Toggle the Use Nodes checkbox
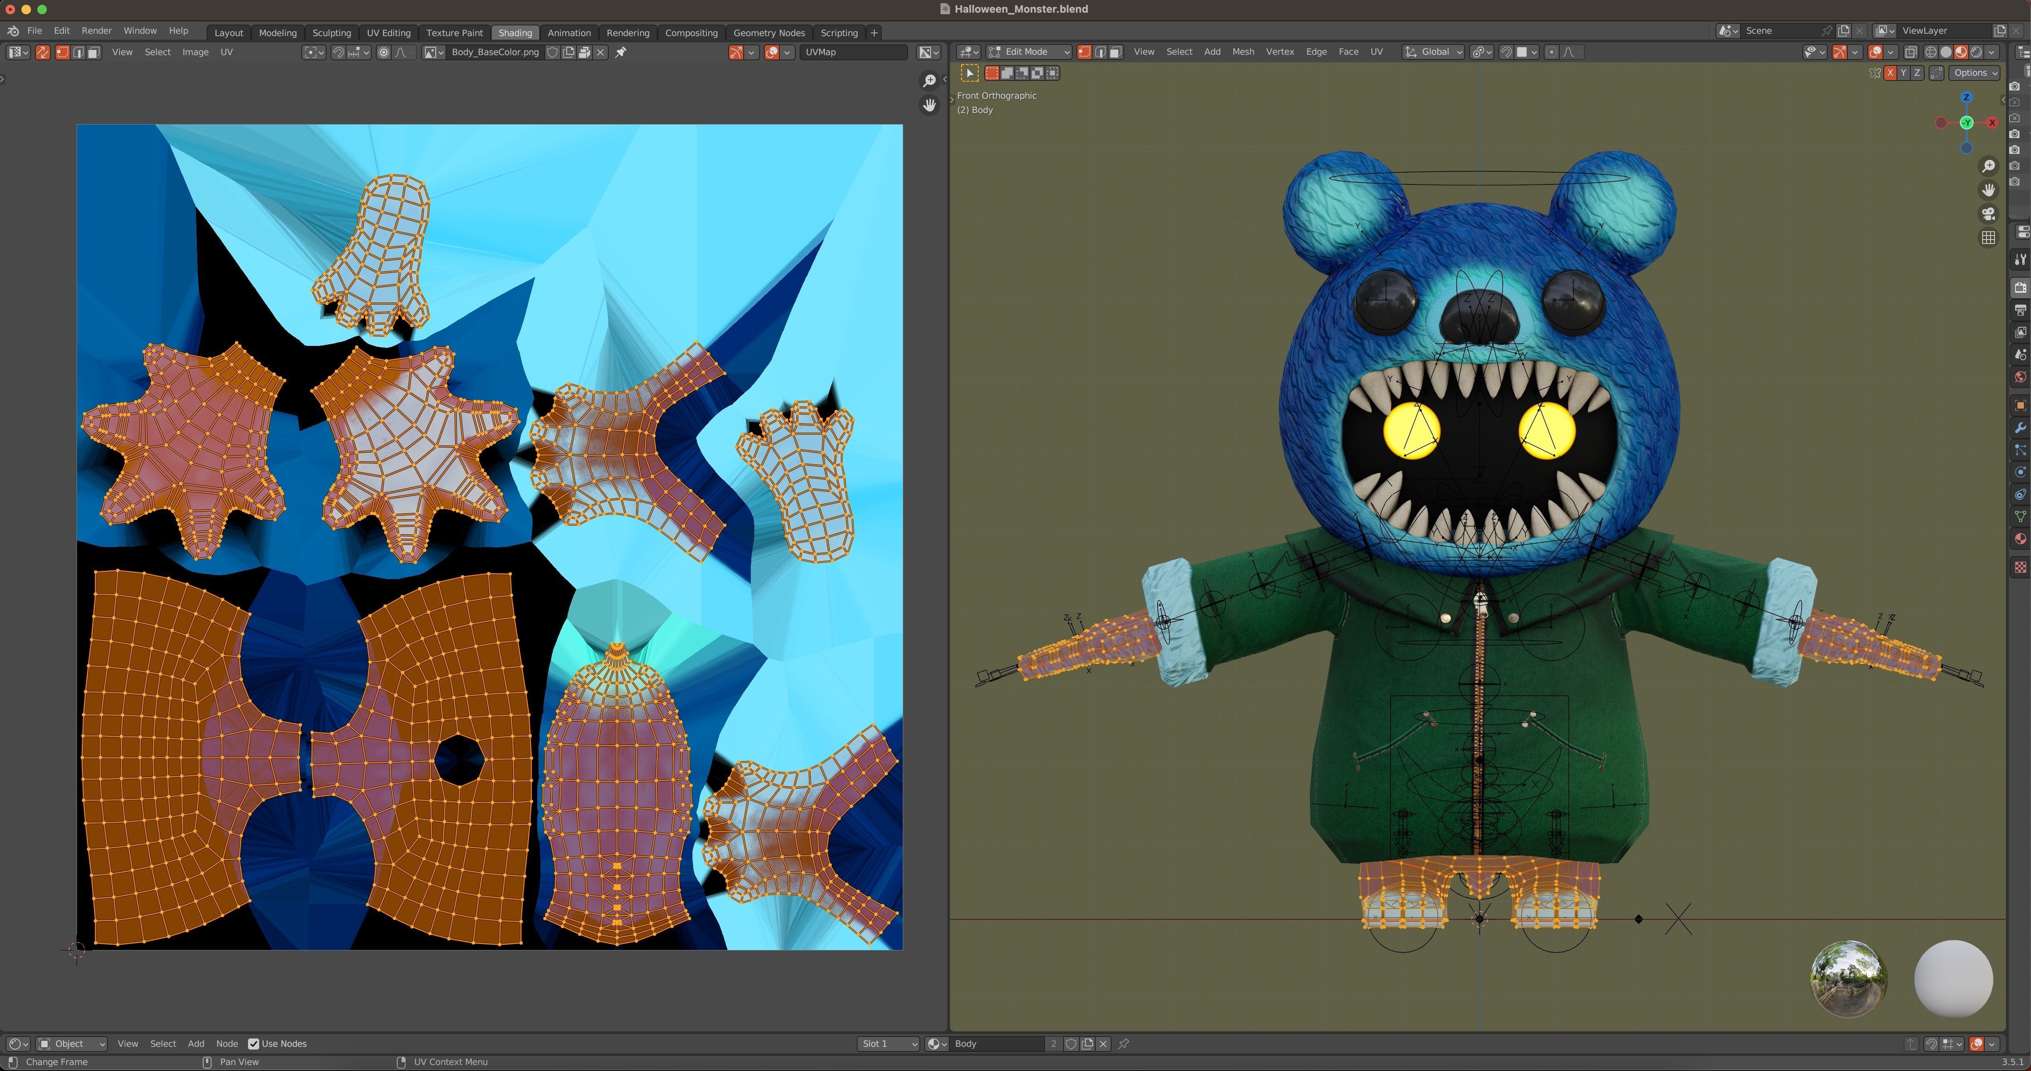This screenshot has height=1071, width=2031. [x=253, y=1043]
